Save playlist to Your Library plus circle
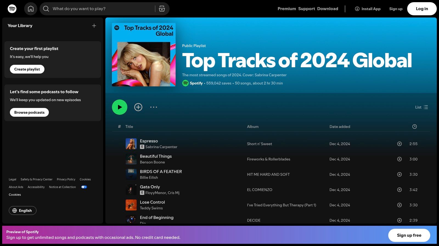 point(138,107)
